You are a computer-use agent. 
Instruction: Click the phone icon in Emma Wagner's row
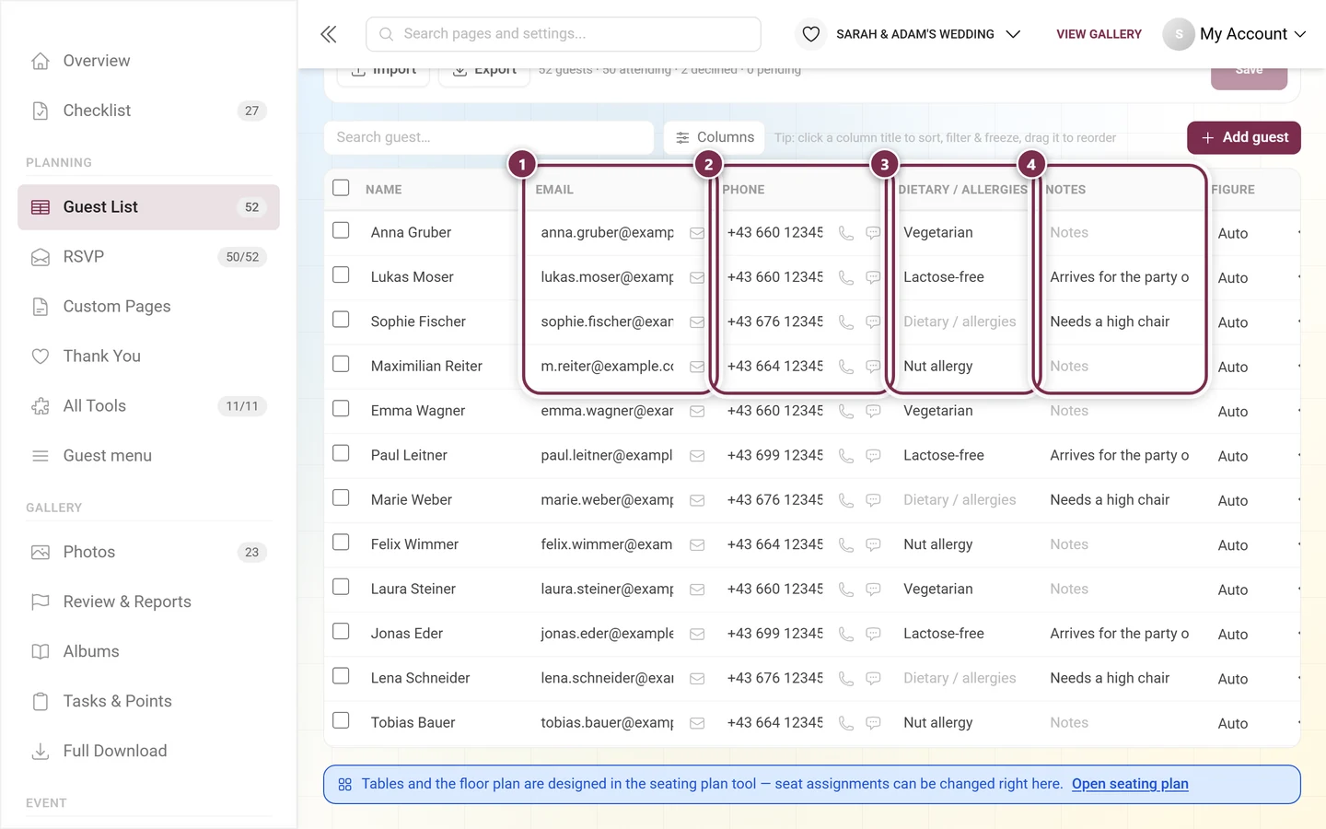coord(846,411)
